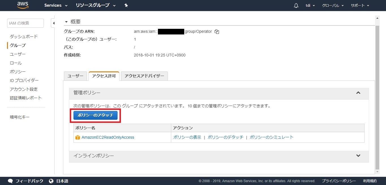
Task: Click the feedback speech bubble icon
Action: coord(10,181)
